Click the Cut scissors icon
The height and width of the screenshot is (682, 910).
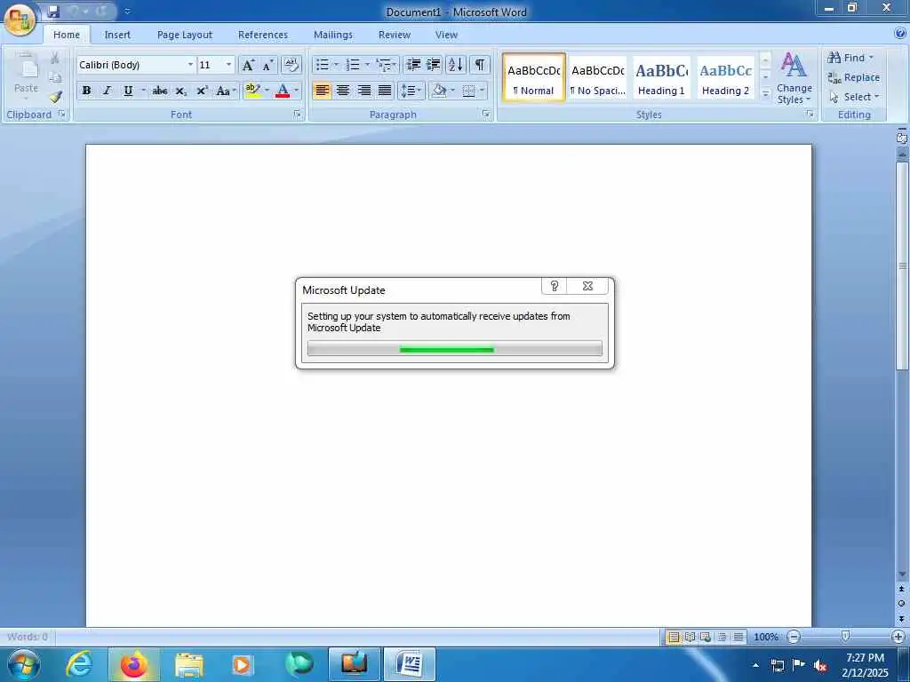55,58
